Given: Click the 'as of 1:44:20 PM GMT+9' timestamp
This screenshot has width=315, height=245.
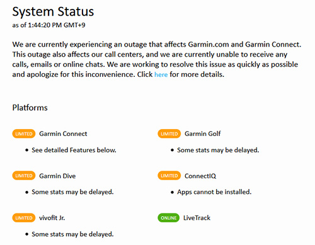Looking at the screenshot, I should click(49, 25).
